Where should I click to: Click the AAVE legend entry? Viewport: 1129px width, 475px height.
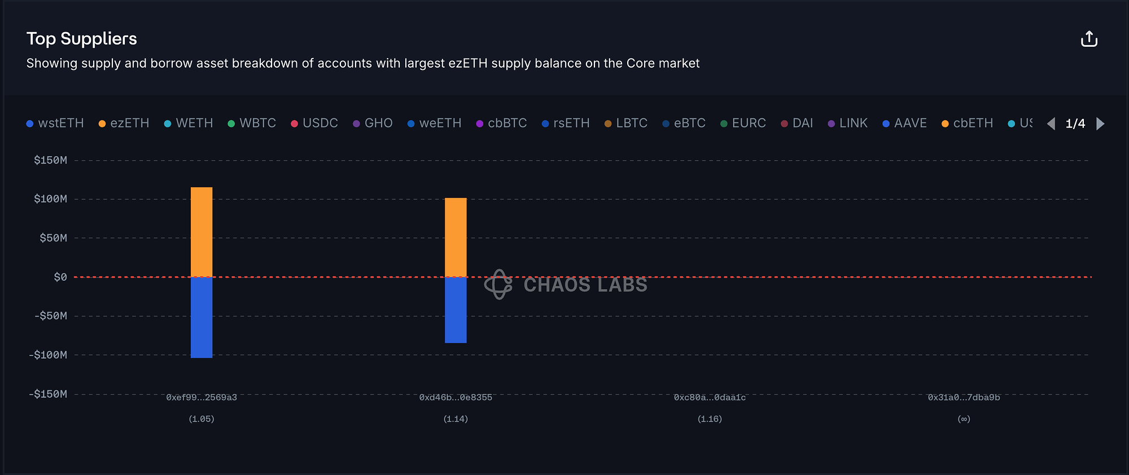[x=905, y=123]
